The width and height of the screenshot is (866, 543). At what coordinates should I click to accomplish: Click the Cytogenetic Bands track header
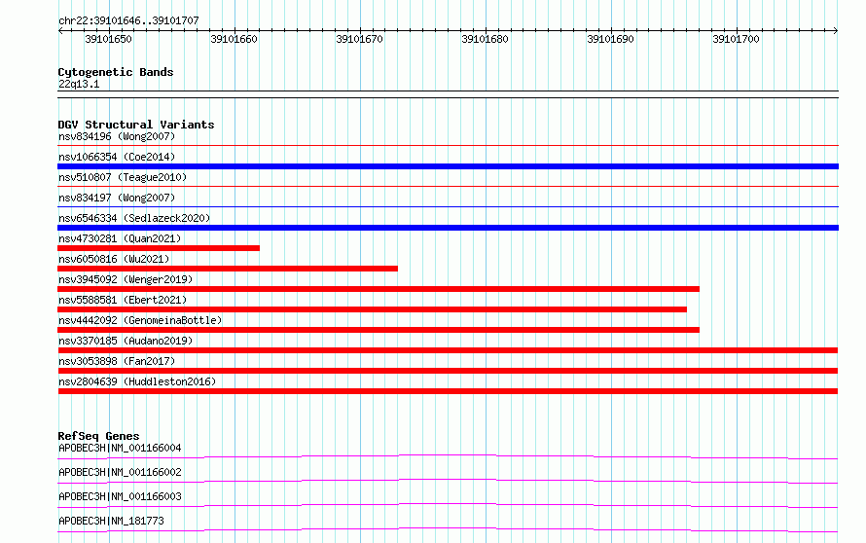pyautogui.click(x=116, y=72)
